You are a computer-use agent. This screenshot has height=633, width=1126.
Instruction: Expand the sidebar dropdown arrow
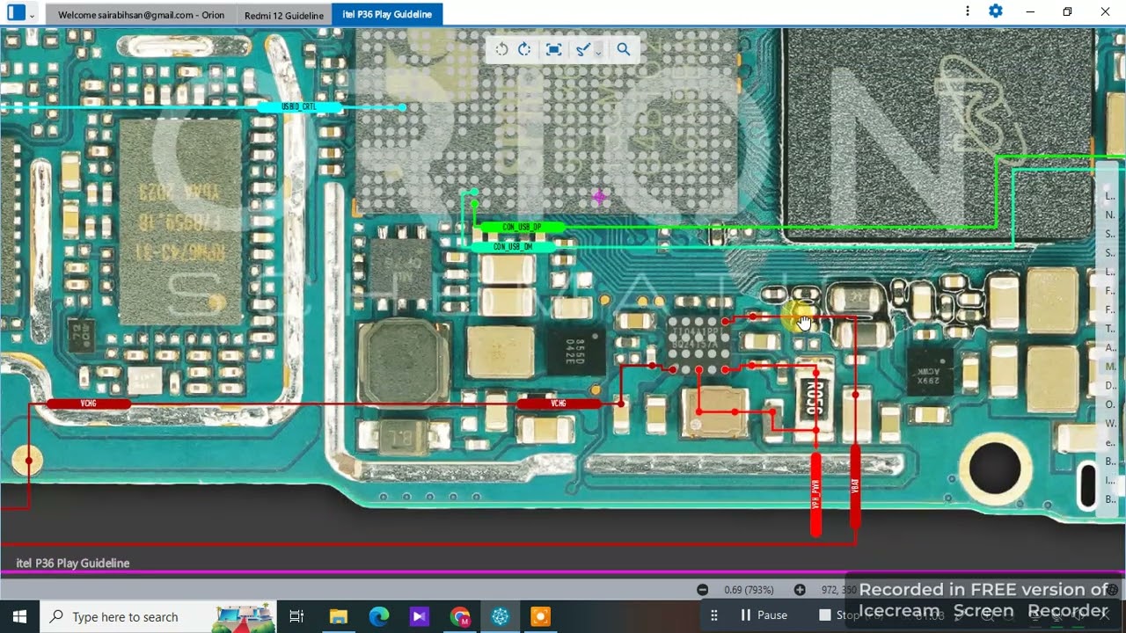33,15
